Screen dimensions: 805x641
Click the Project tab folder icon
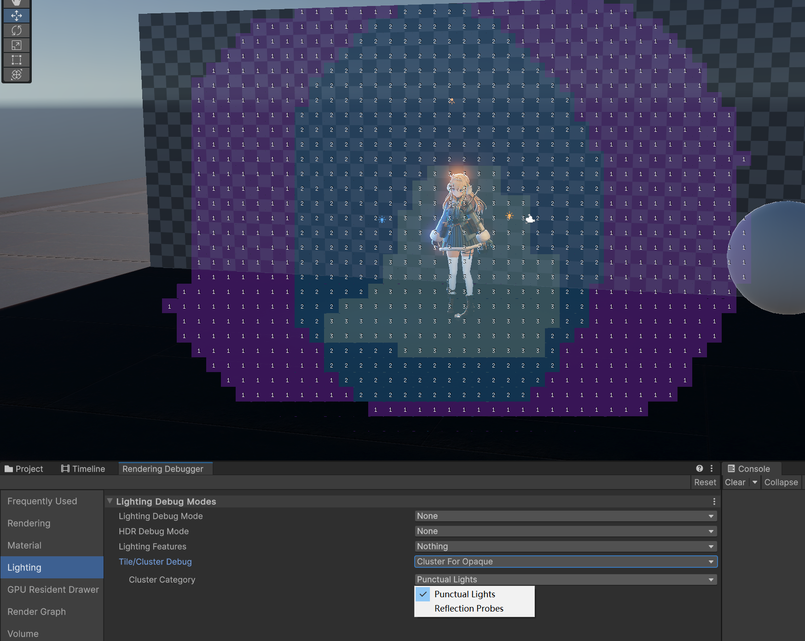9,469
